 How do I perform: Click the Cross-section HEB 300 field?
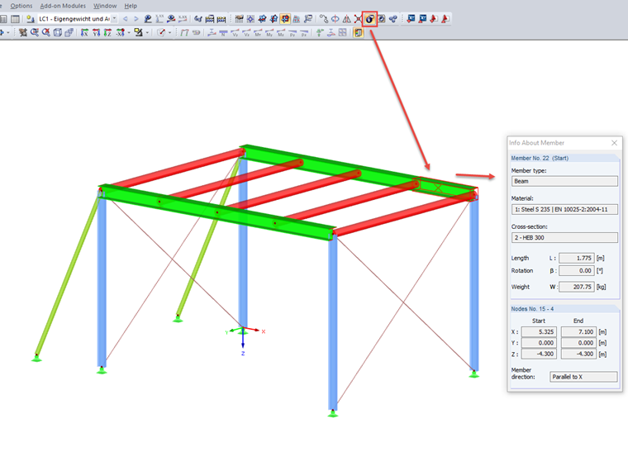pyautogui.click(x=564, y=237)
